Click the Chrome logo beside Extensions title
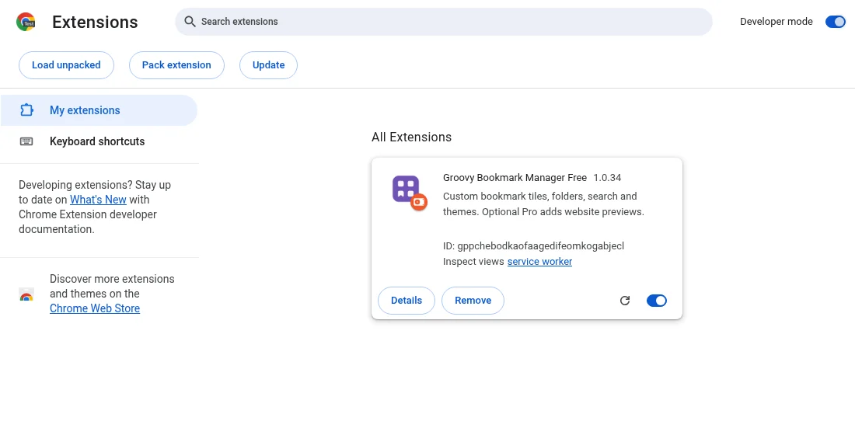855x435 pixels. click(x=26, y=22)
